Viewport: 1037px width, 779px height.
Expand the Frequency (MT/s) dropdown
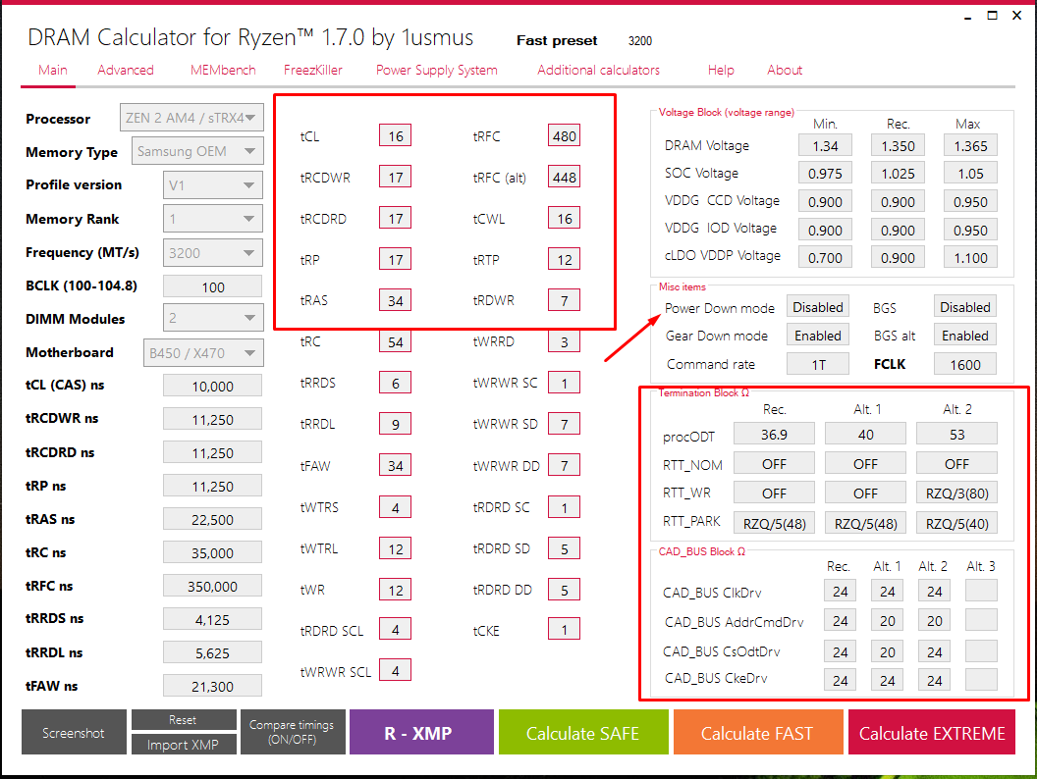click(x=213, y=252)
